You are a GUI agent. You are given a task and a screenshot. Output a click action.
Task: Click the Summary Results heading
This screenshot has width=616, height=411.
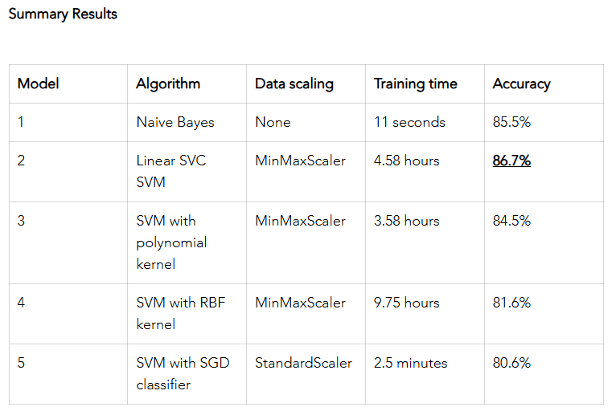point(63,14)
